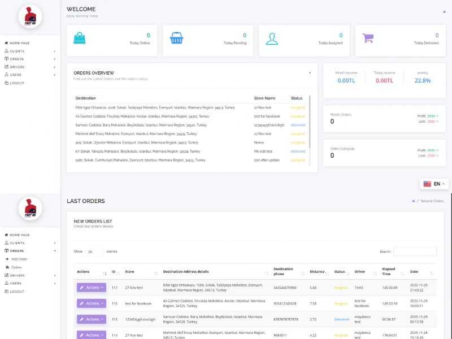Select the Drivers edit icon
452x339 pixels.
point(7,67)
